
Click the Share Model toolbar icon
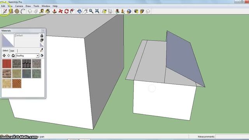point(142,11)
